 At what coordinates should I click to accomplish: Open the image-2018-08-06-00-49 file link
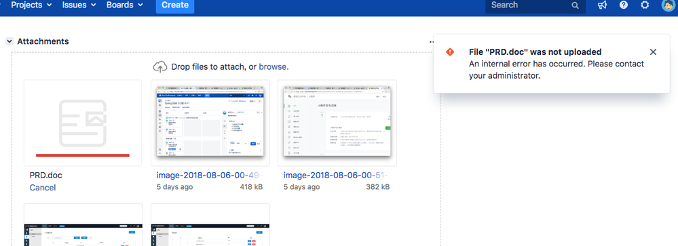click(209, 176)
